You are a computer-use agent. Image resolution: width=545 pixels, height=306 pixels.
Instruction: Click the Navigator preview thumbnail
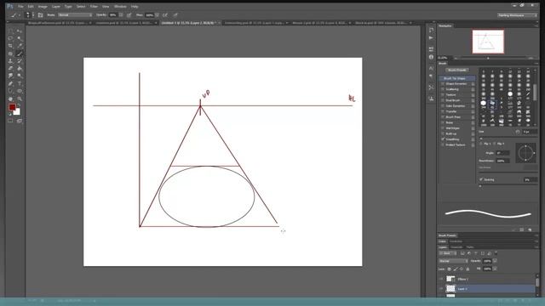(x=488, y=42)
